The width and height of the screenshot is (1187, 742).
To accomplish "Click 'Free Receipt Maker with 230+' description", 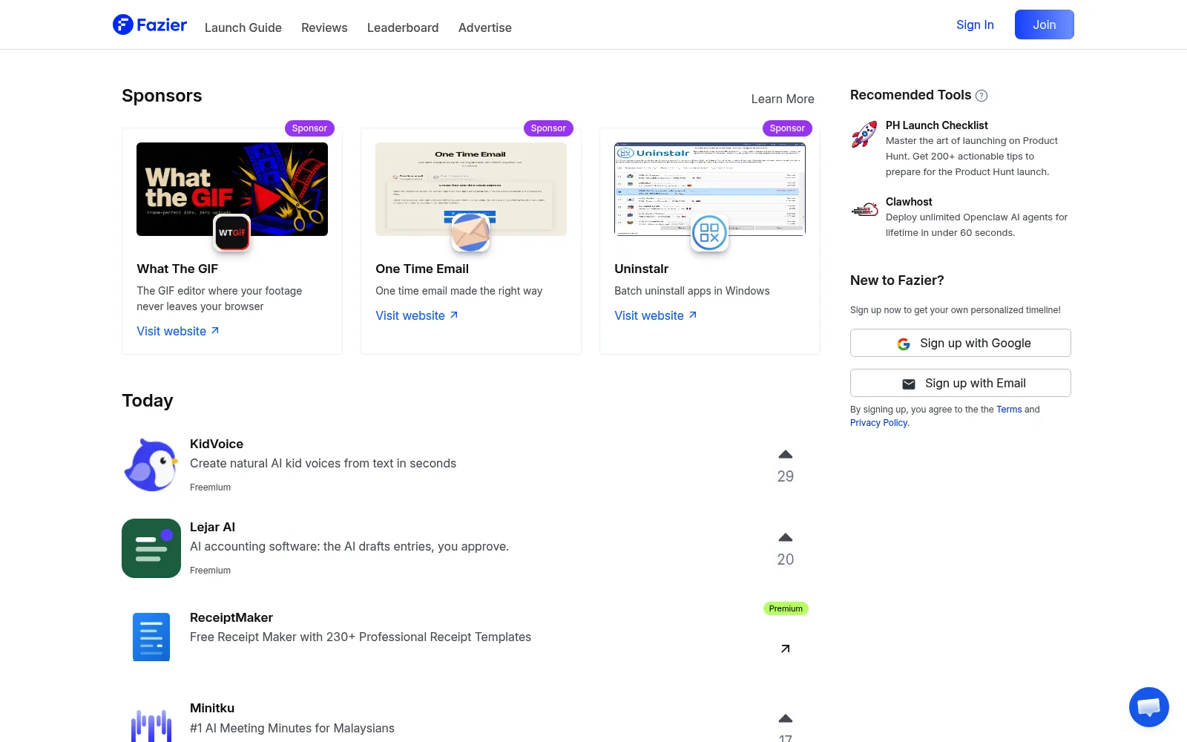I will (361, 637).
